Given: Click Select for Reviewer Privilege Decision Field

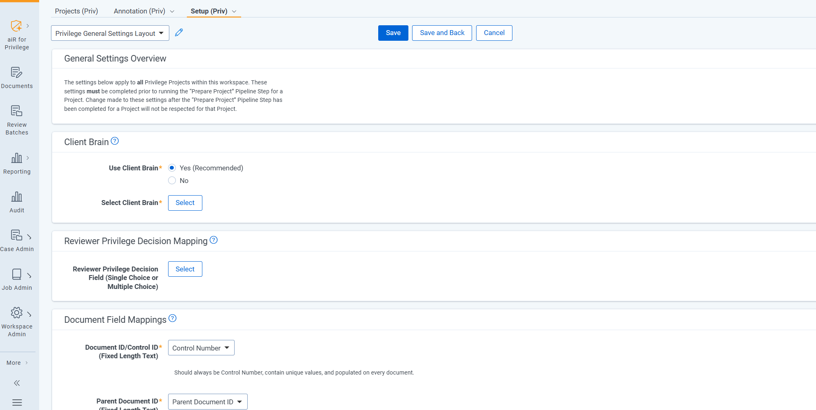Looking at the screenshot, I should coord(185,269).
